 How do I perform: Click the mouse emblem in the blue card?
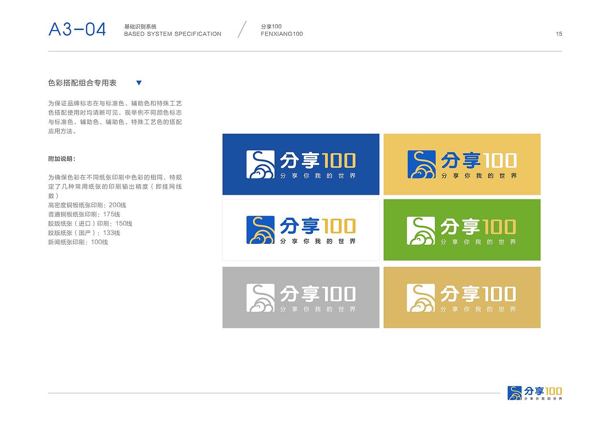click(x=260, y=164)
